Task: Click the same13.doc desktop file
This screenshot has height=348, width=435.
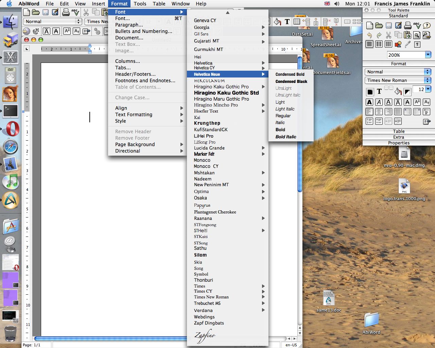Action: pos(329,302)
